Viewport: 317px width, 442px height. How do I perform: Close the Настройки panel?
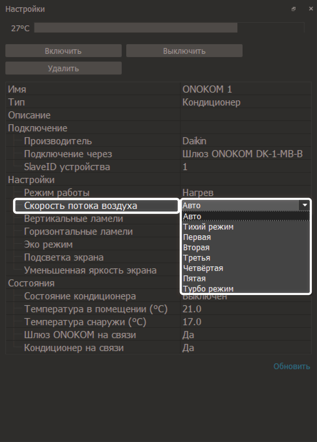311,9
